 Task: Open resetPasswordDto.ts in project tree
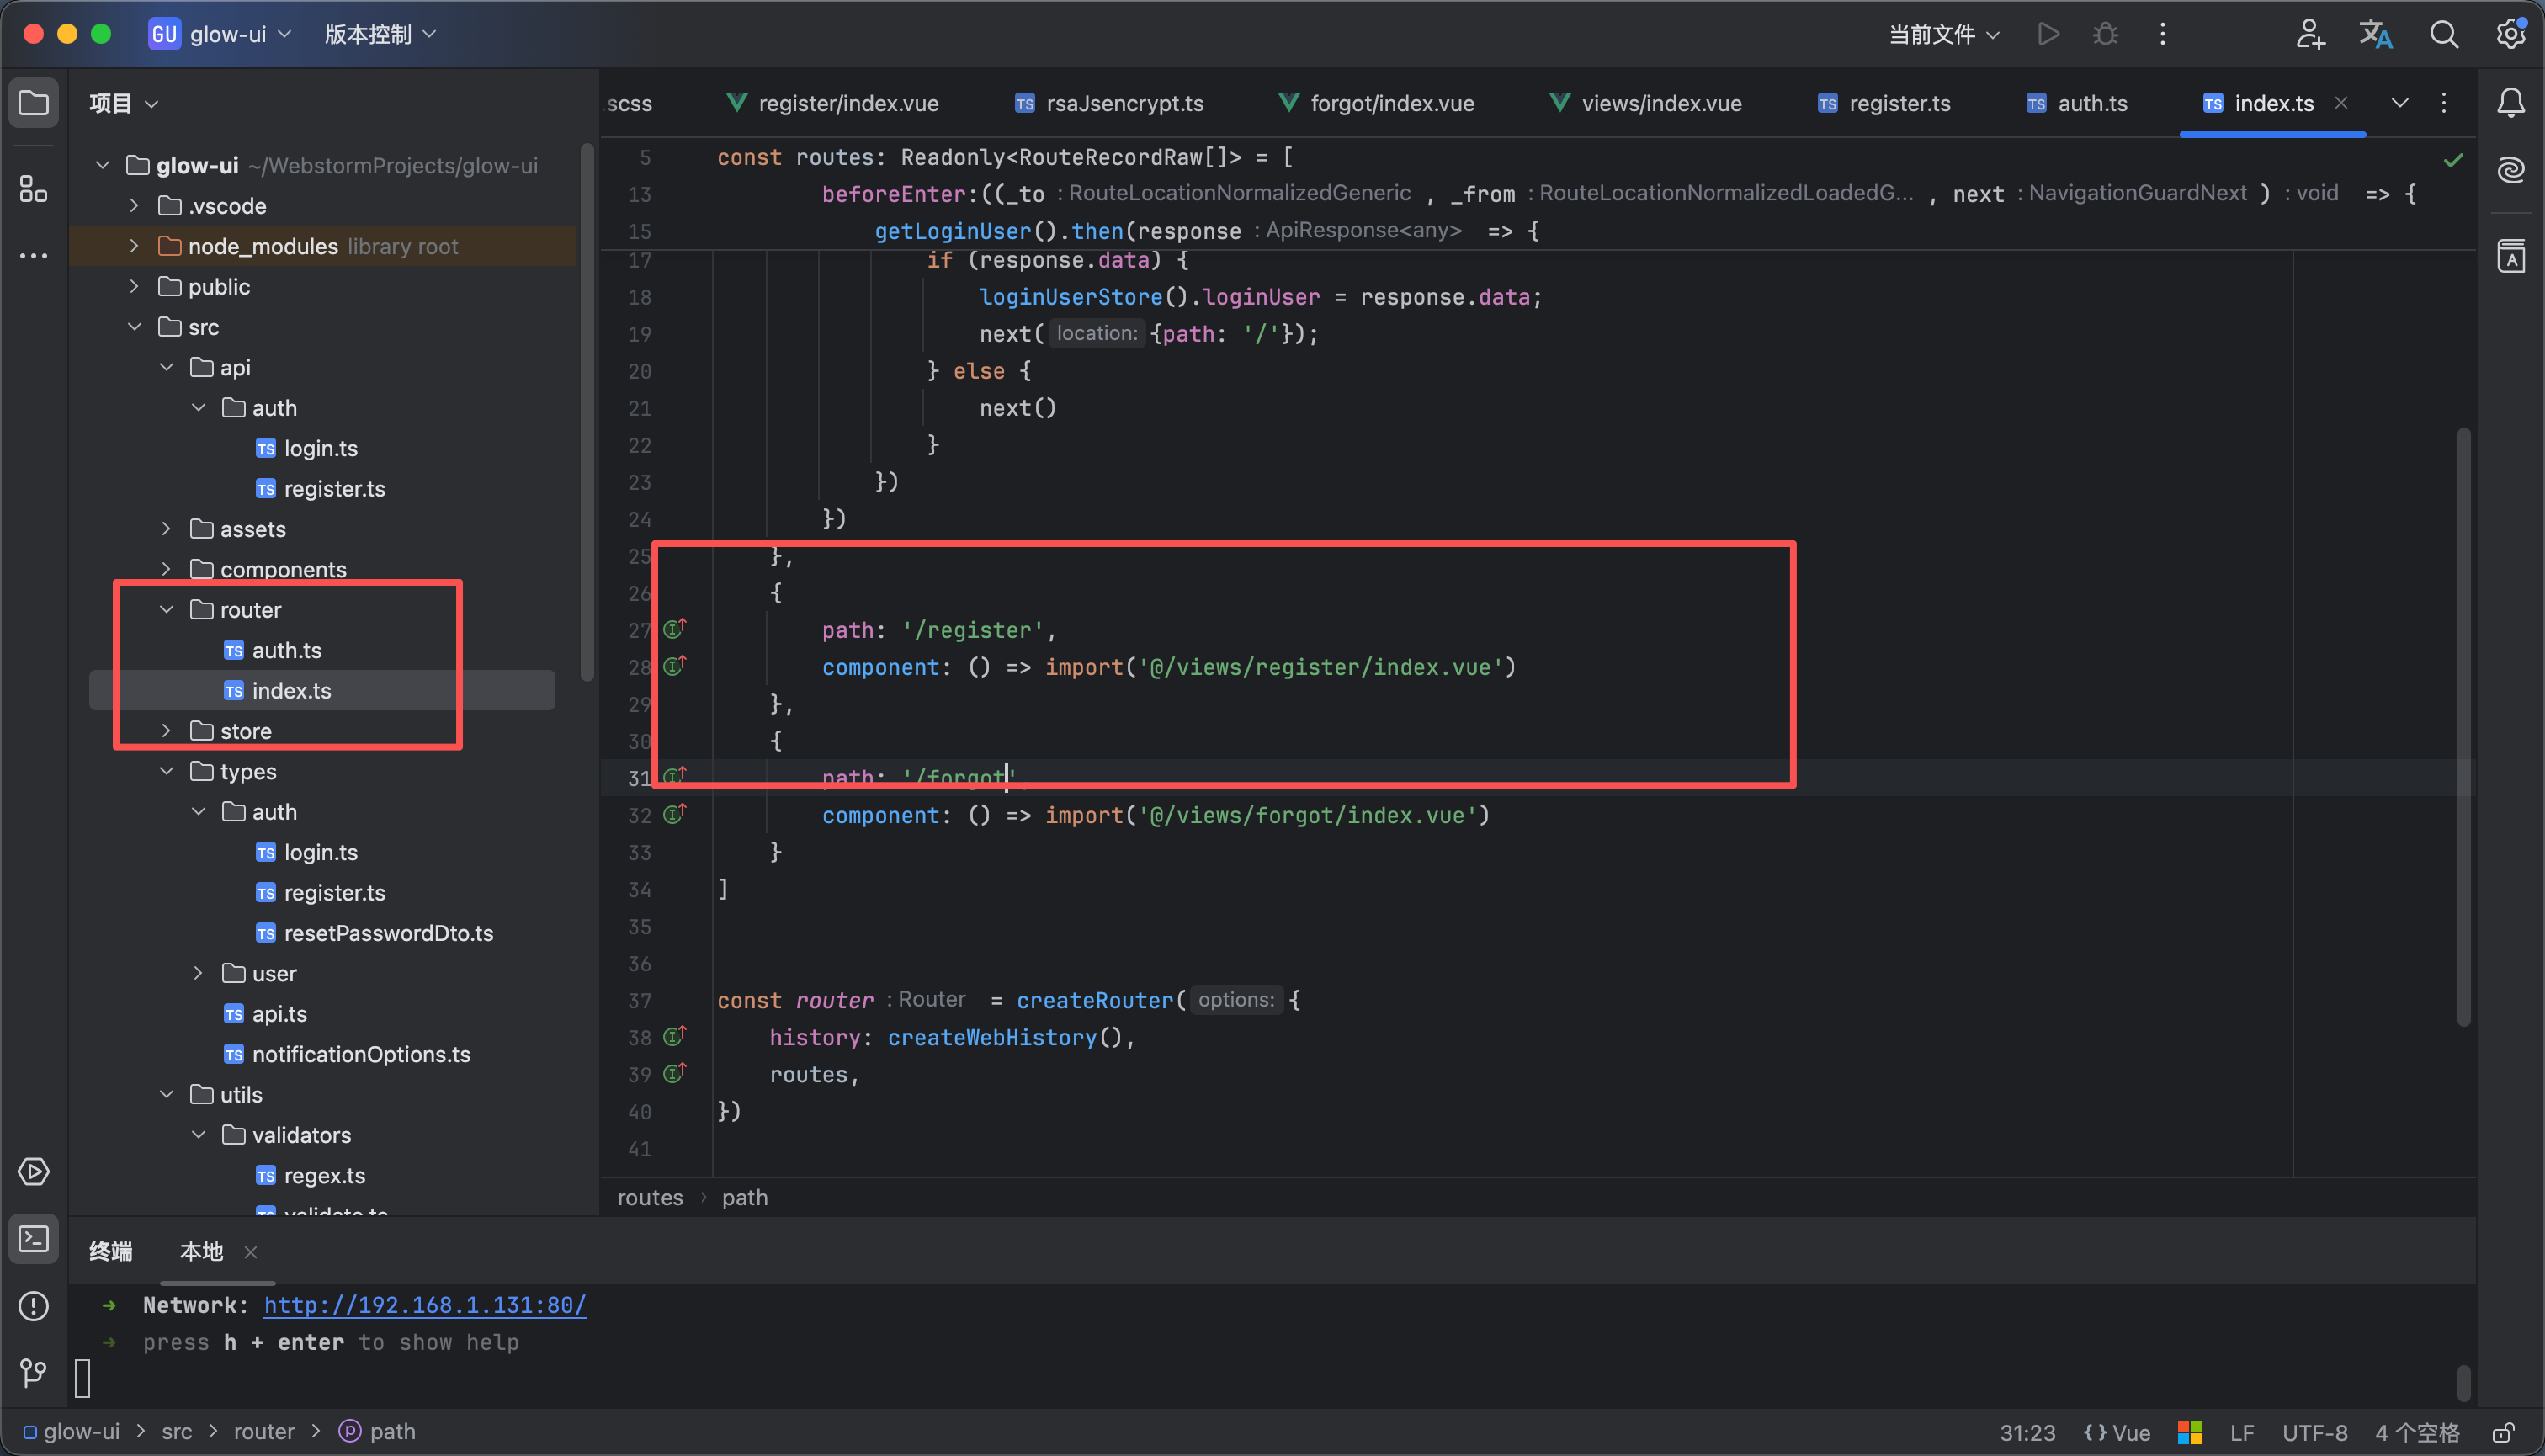388,933
